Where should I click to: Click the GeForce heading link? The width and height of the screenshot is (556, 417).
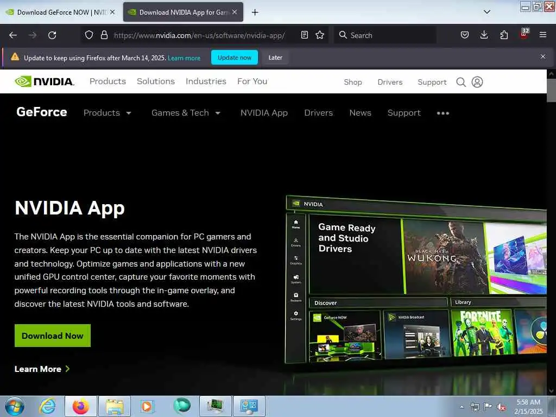point(41,112)
